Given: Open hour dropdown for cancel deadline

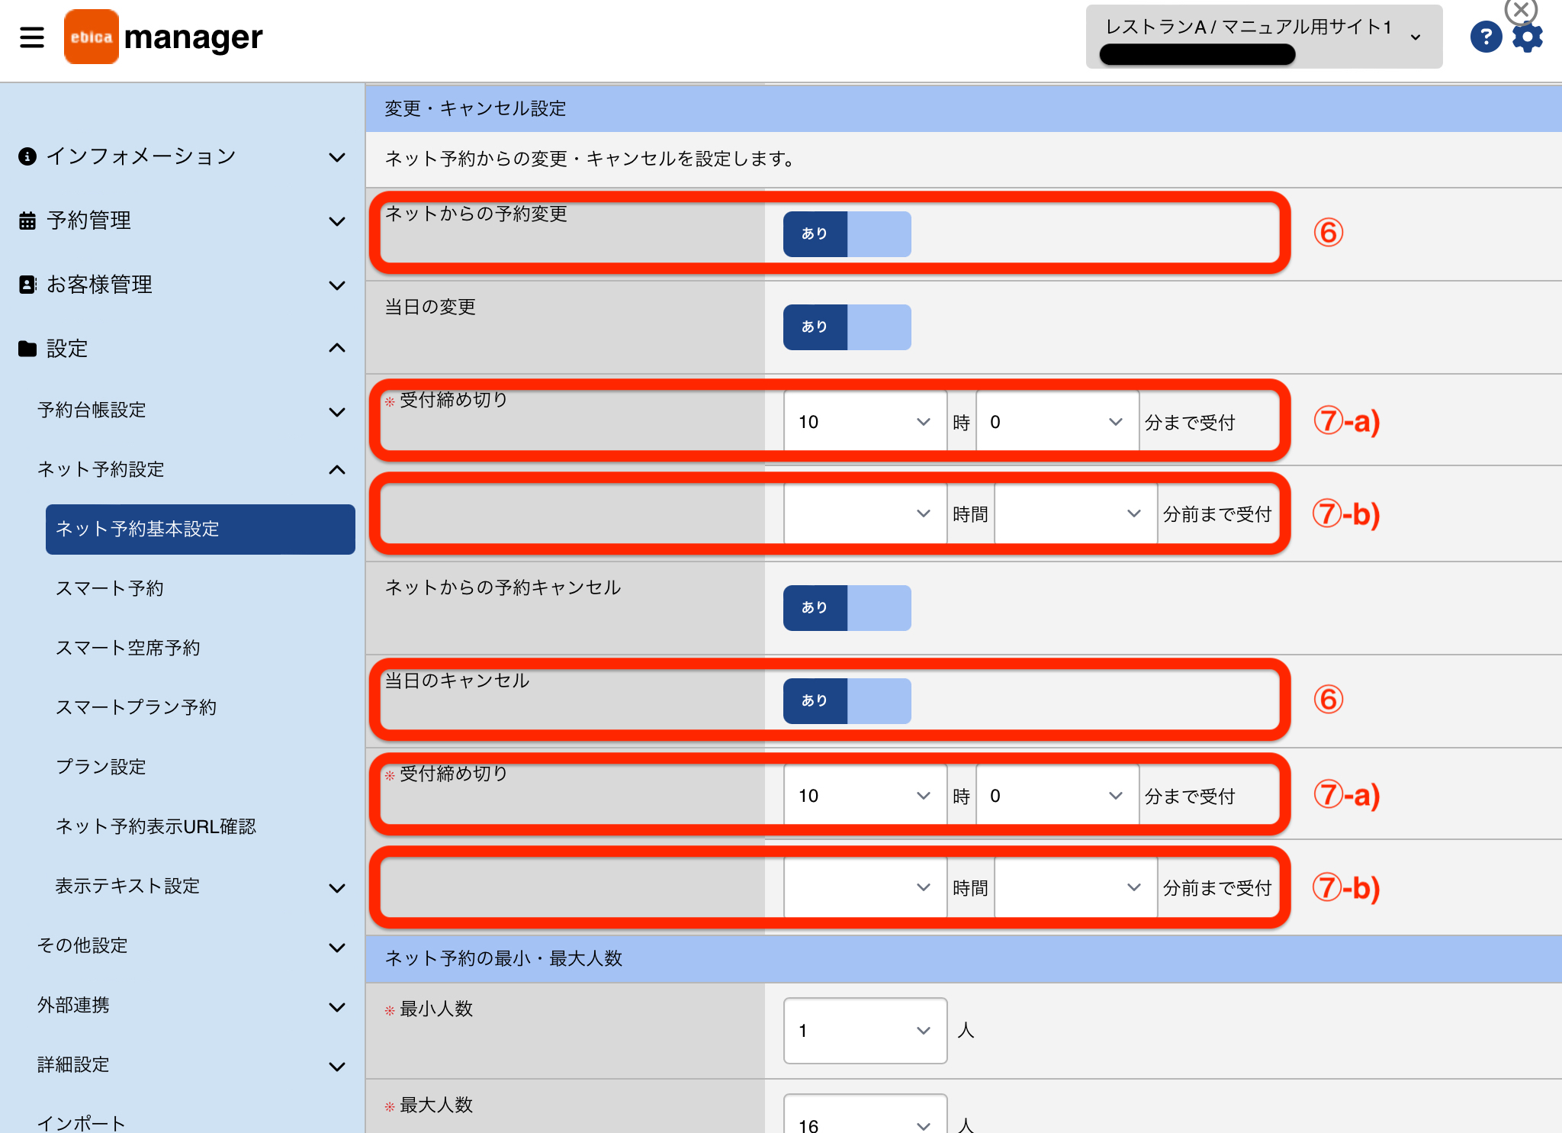Looking at the screenshot, I should coord(865,796).
